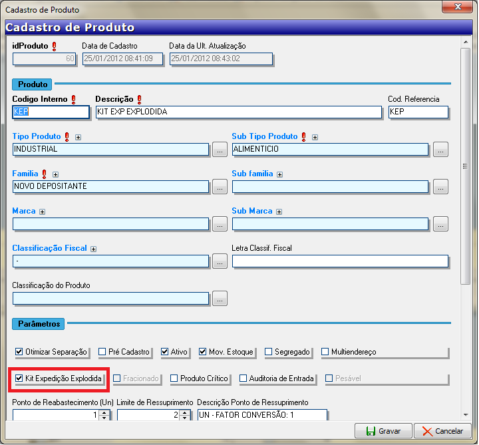Image resolution: width=479 pixels, height=445 pixels.
Task: Click the plus icon beside Classificação Fiscal
Action: click(x=94, y=249)
